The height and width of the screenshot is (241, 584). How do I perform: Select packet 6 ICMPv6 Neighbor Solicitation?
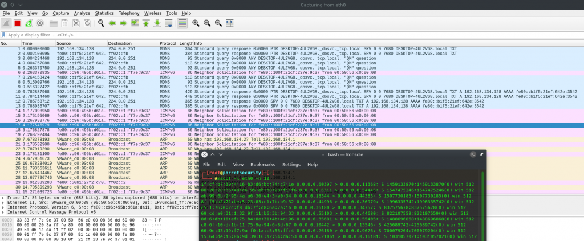tap(292, 73)
